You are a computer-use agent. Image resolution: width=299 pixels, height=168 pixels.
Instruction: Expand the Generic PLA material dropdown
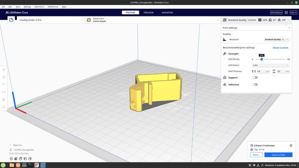[152, 20]
